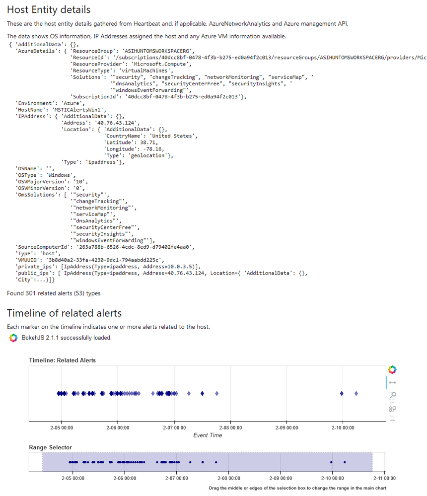Click '2-06 00:00' label under the Range Selector

click(x=125, y=478)
